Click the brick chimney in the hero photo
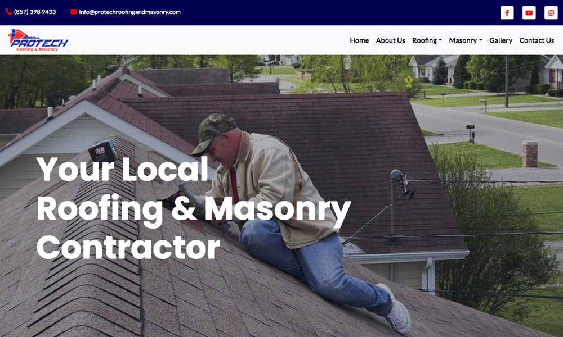The width and height of the screenshot is (563, 337). 530,154
